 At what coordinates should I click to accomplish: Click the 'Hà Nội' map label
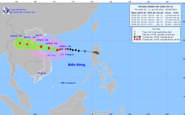pos(39,35)
